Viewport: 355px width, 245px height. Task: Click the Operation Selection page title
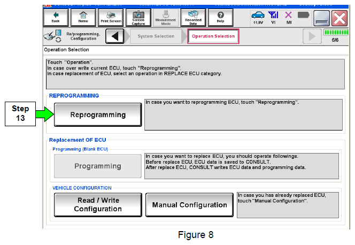[66, 50]
